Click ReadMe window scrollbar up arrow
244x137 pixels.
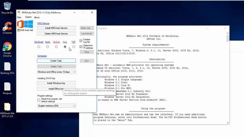click(x=228, y=33)
